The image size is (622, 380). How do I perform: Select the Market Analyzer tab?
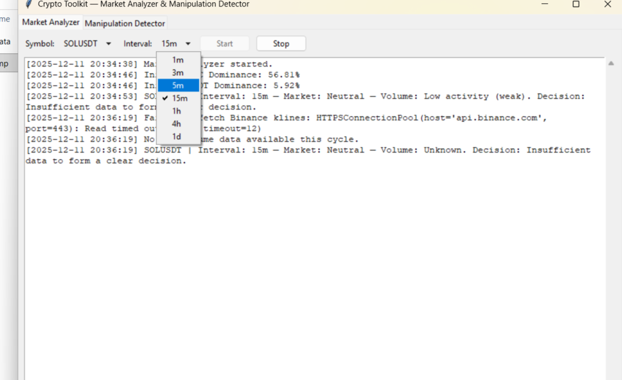50,23
